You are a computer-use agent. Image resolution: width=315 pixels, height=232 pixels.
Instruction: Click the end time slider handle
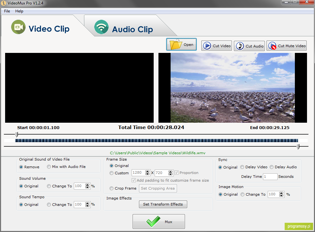point(298,147)
